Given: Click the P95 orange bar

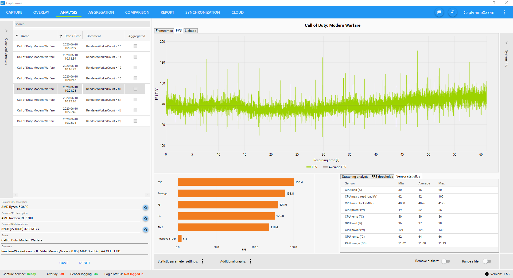Looking at the screenshot, I should (236, 182).
